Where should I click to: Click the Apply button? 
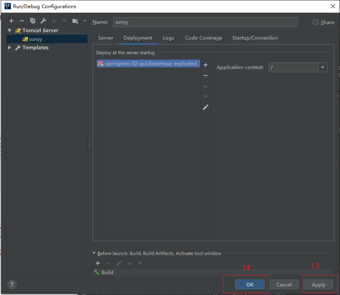coord(318,285)
